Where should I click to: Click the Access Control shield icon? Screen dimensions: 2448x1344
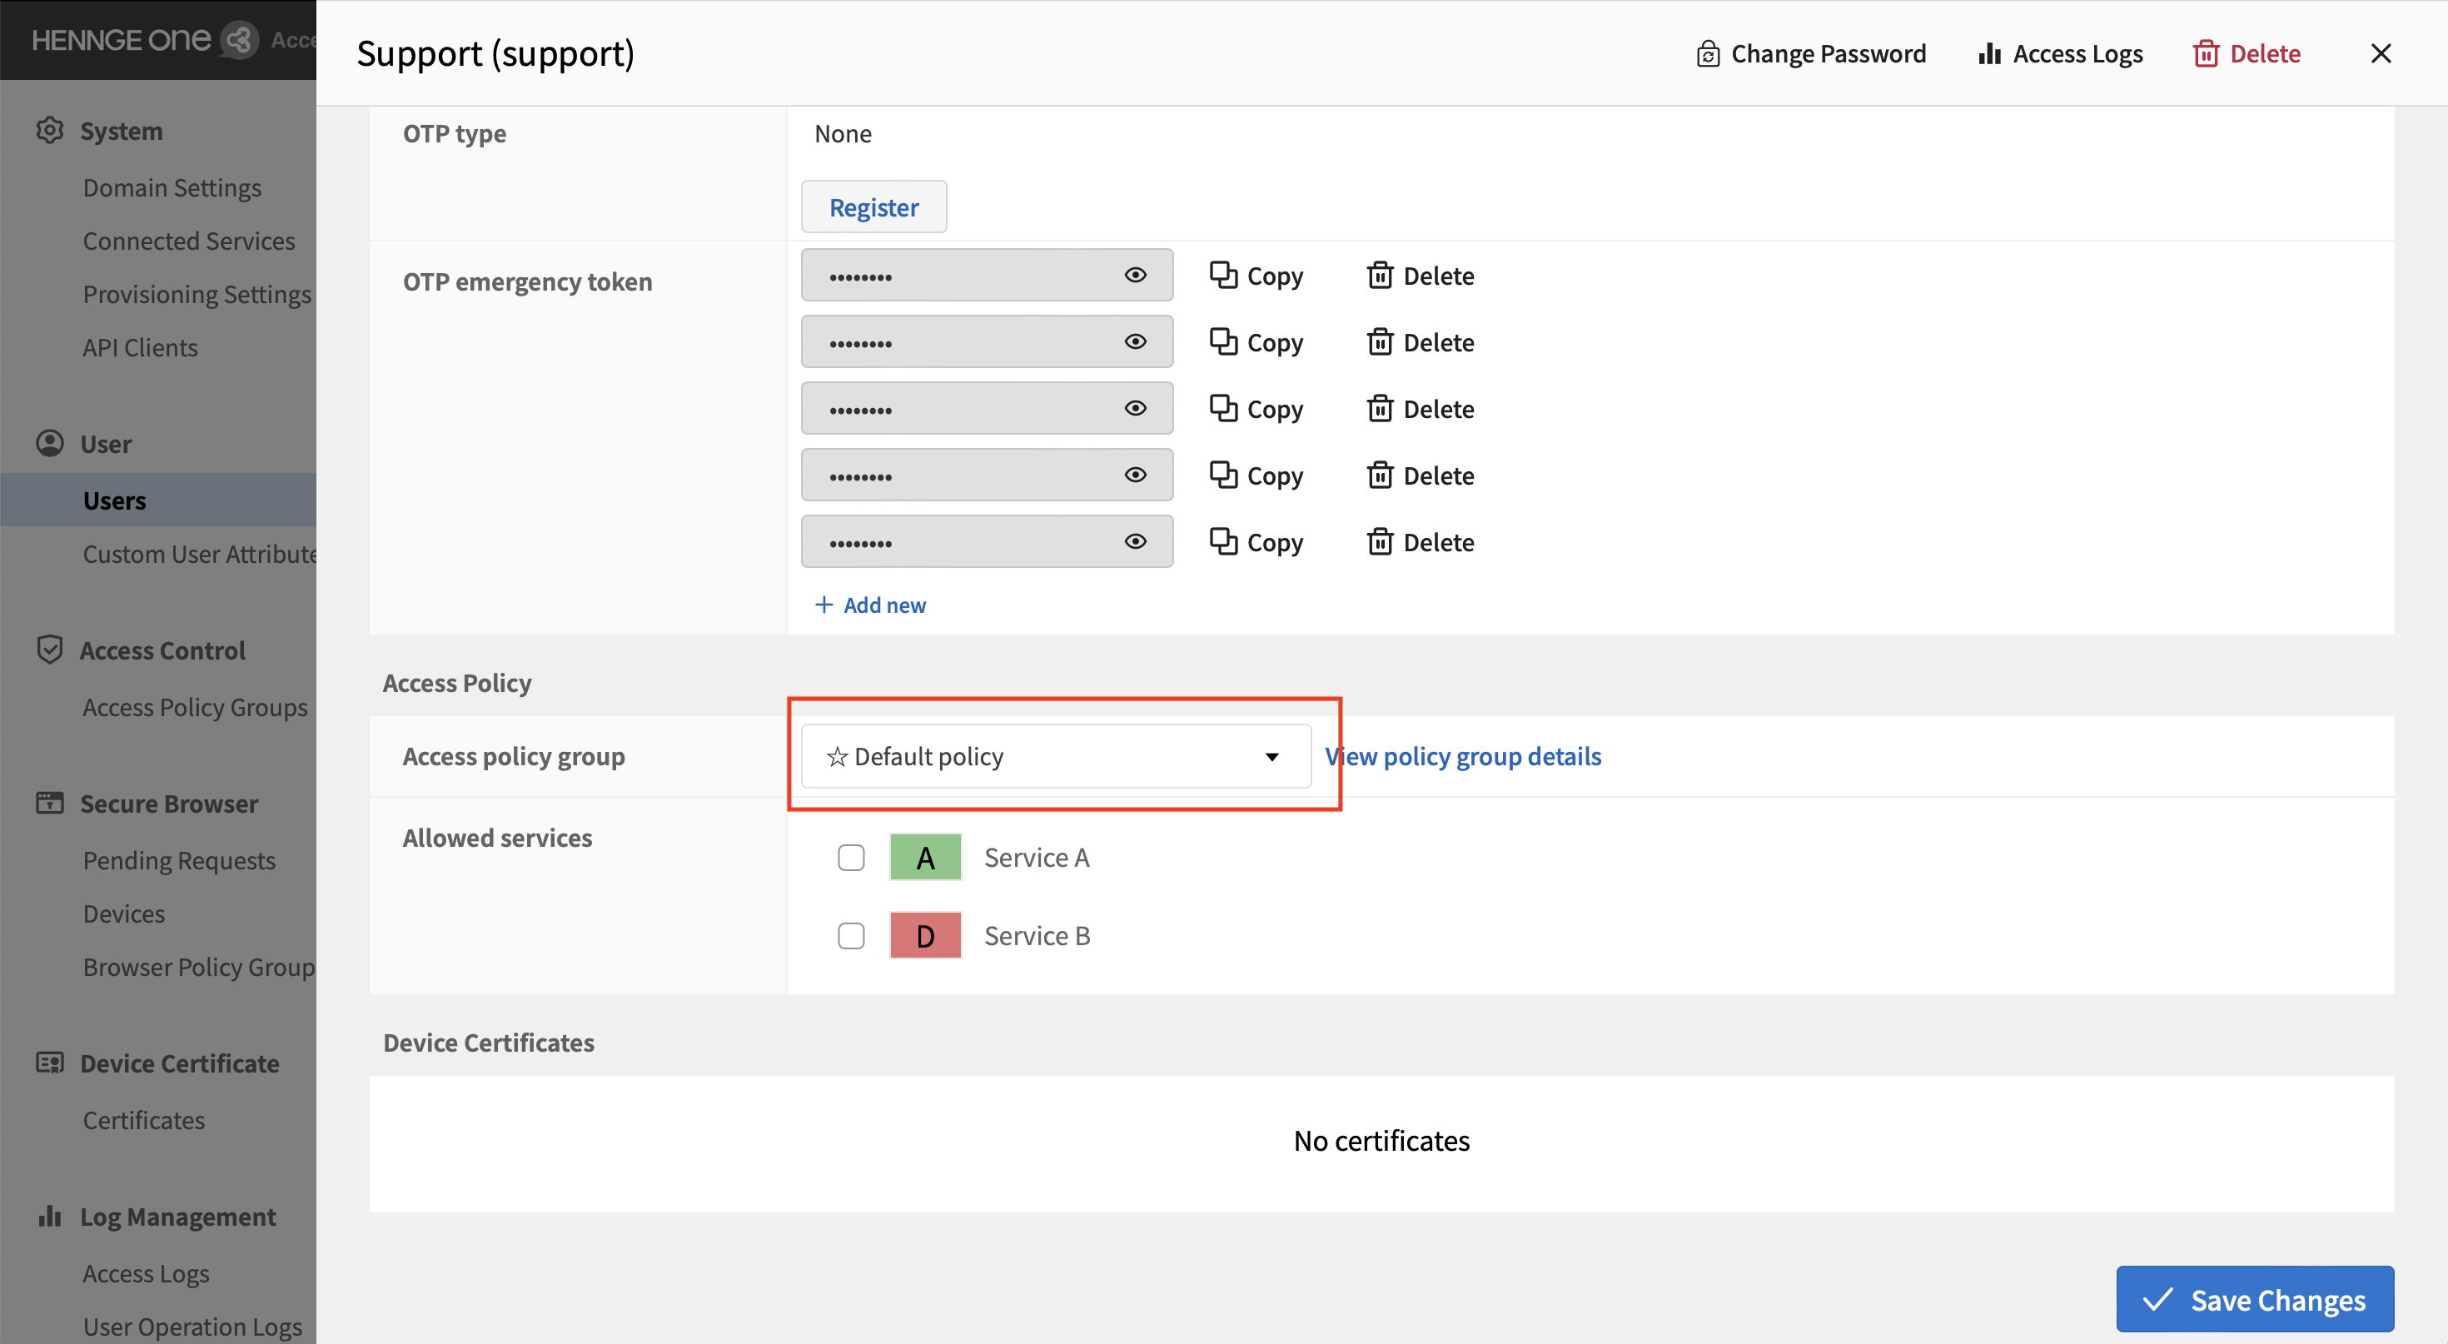(x=49, y=650)
